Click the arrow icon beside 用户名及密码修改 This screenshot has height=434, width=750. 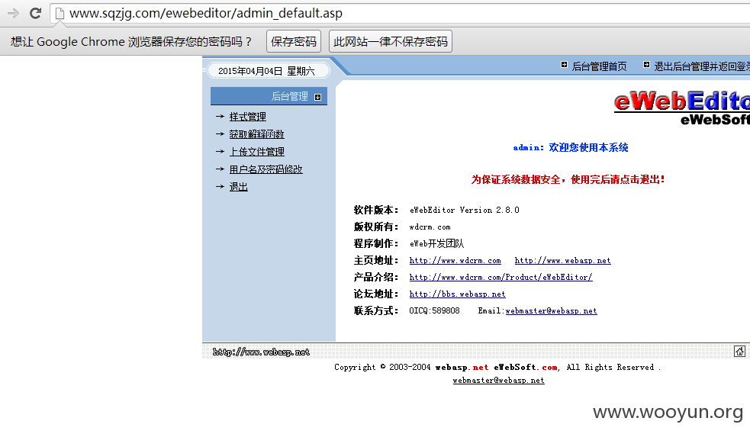220,169
